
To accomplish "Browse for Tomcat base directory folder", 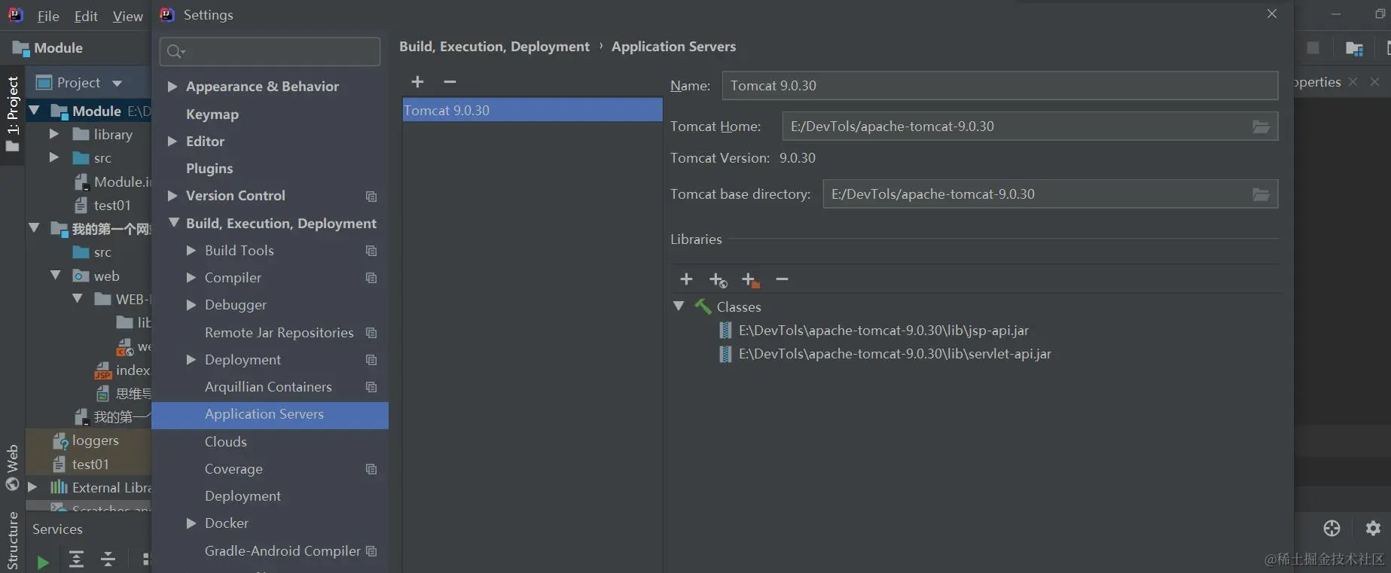I will coord(1261,194).
